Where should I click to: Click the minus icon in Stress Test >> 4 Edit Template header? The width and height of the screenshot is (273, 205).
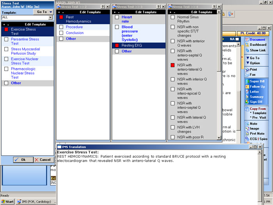coord(174,12)
